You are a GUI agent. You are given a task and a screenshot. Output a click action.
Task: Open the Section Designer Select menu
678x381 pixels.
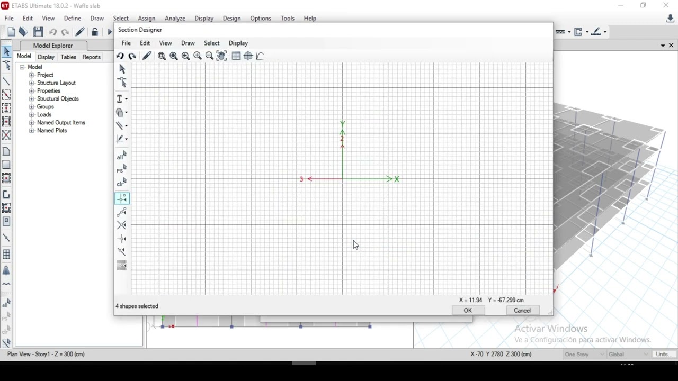(211, 43)
